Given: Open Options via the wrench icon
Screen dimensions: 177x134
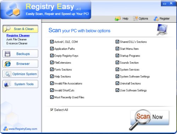Looking at the screenshot, I should pyautogui.click(x=135, y=18).
